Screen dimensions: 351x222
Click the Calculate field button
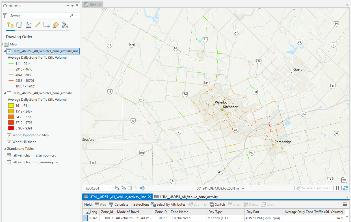pyautogui.click(x=119, y=205)
